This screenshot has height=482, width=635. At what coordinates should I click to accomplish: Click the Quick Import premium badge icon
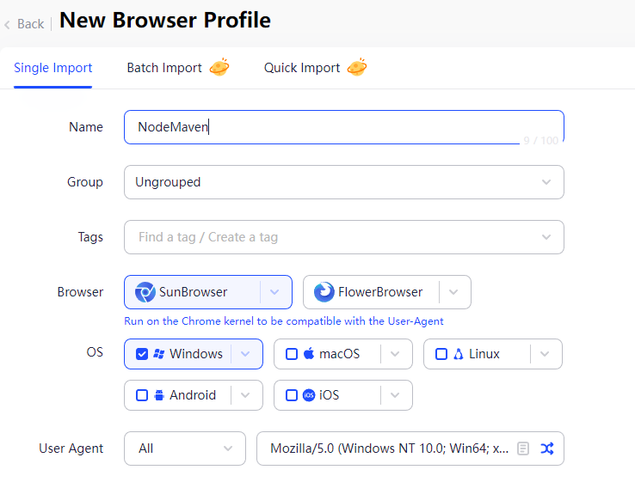pyautogui.click(x=357, y=67)
